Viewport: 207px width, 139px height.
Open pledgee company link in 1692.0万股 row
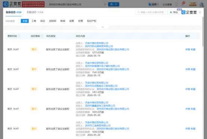pyautogui.click(x=98, y=126)
